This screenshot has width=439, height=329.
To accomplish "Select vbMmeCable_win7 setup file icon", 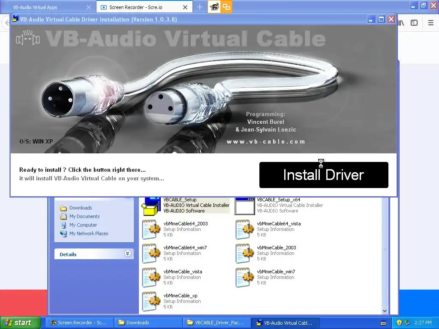I will [x=245, y=277].
